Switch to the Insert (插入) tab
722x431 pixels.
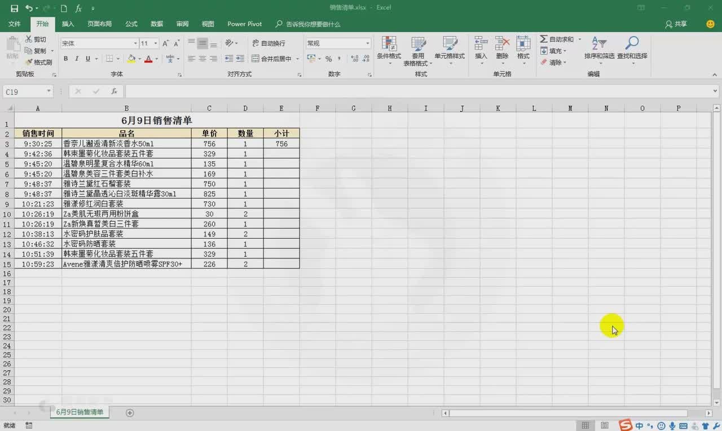tap(68, 24)
